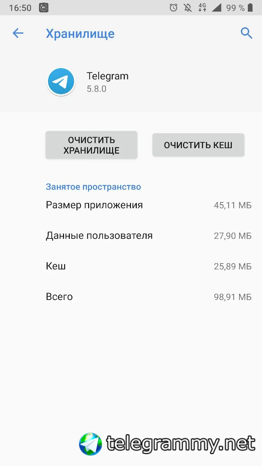The height and width of the screenshot is (466, 262).
Task: Tap the Хранилище page title
Action: coord(80,33)
